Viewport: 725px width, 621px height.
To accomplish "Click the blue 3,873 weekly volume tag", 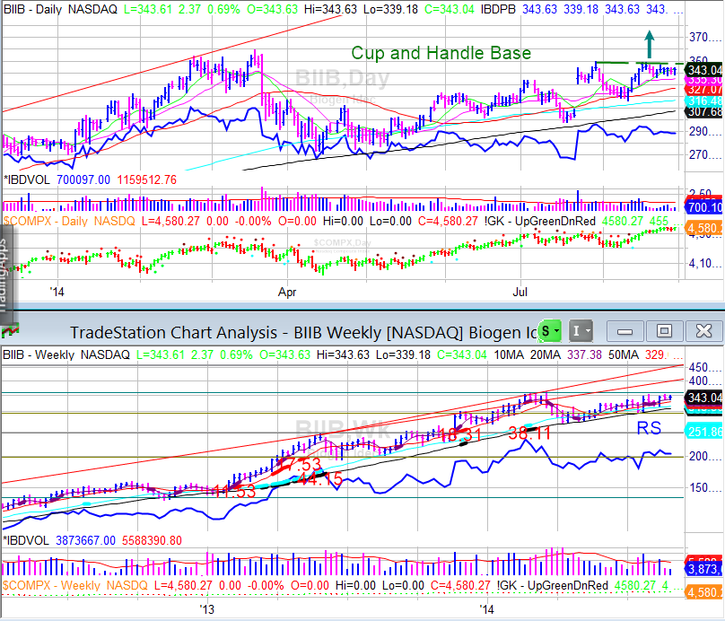I will (x=703, y=569).
